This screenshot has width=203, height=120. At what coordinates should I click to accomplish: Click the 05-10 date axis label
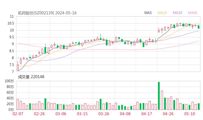(190, 114)
